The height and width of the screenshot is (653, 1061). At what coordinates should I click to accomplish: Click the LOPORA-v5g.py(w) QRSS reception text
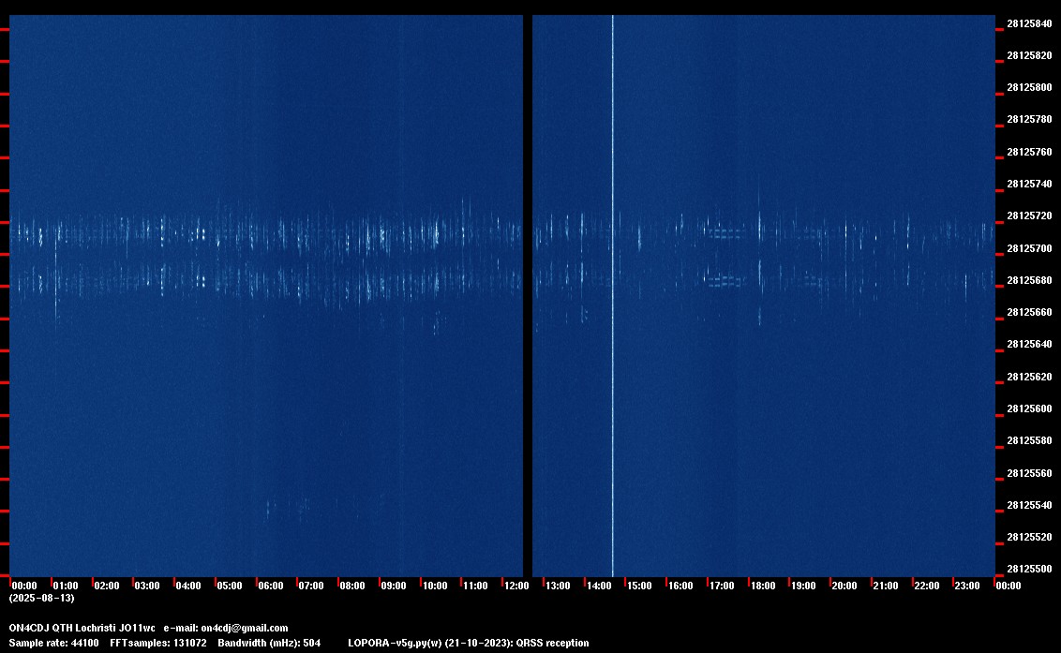pos(469,643)
